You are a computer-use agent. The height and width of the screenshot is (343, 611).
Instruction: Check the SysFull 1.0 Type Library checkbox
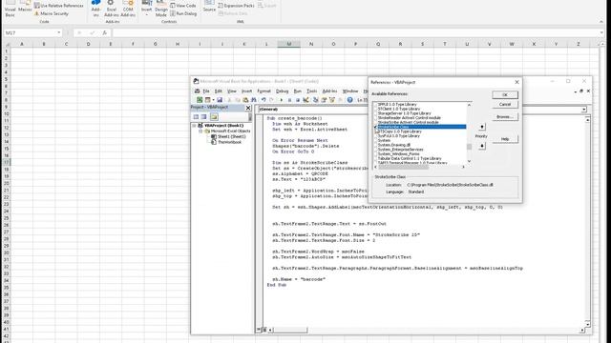coord(375,135)
